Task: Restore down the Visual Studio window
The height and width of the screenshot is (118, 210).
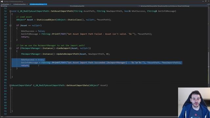Action: click(x=206, y=1)
